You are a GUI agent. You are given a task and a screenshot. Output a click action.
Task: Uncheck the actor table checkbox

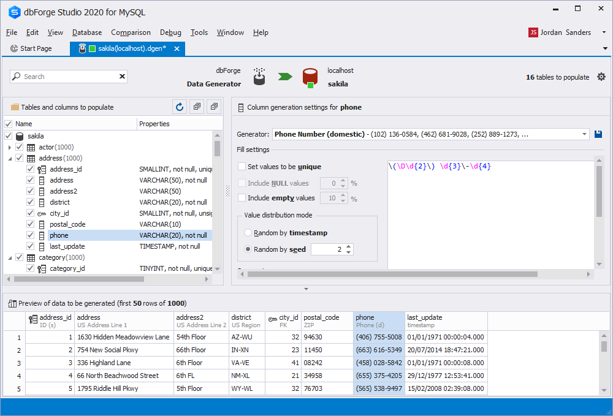[19, 147]
